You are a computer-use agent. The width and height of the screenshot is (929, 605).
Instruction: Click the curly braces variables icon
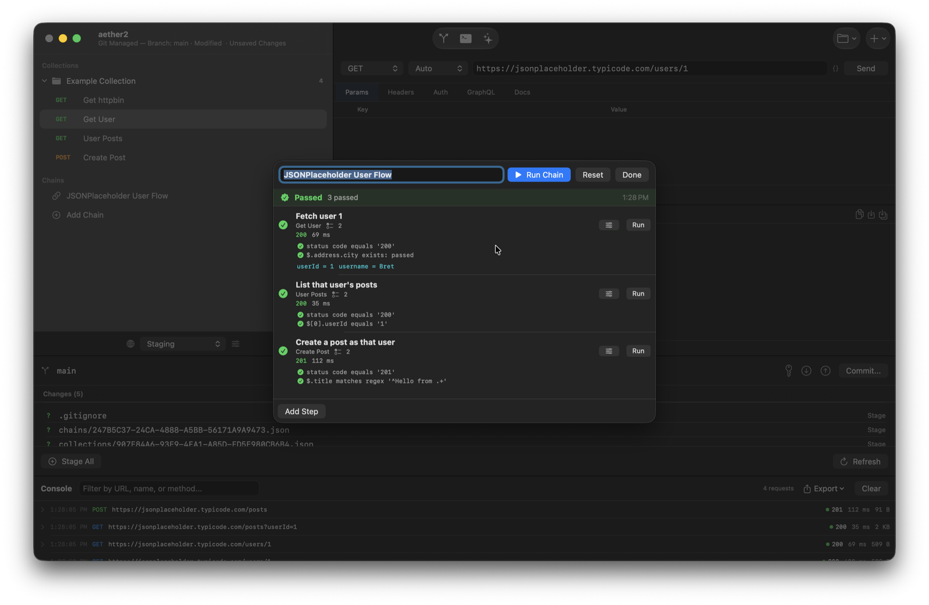click(836, 68)
